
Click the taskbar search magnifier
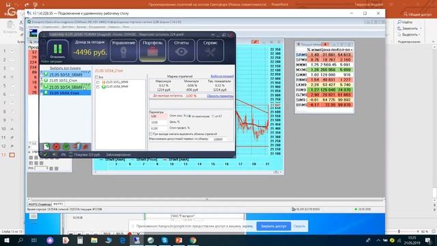(x=20, y=240)
